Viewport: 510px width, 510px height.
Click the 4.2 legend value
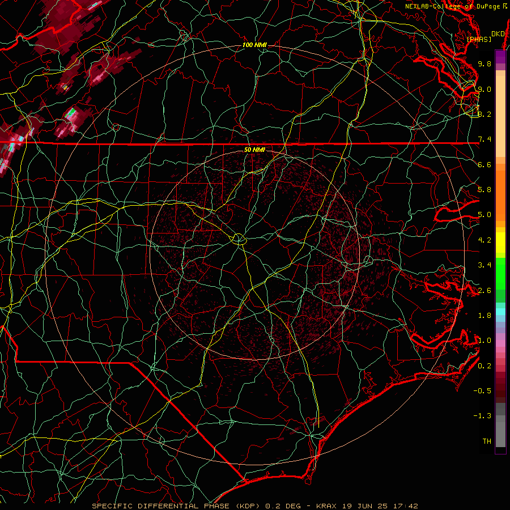coord(484,240)
